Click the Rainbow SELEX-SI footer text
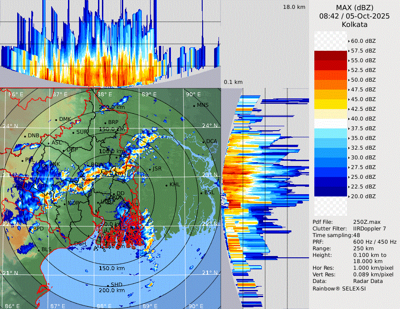The image size is (400, 309). pos(339,288)
